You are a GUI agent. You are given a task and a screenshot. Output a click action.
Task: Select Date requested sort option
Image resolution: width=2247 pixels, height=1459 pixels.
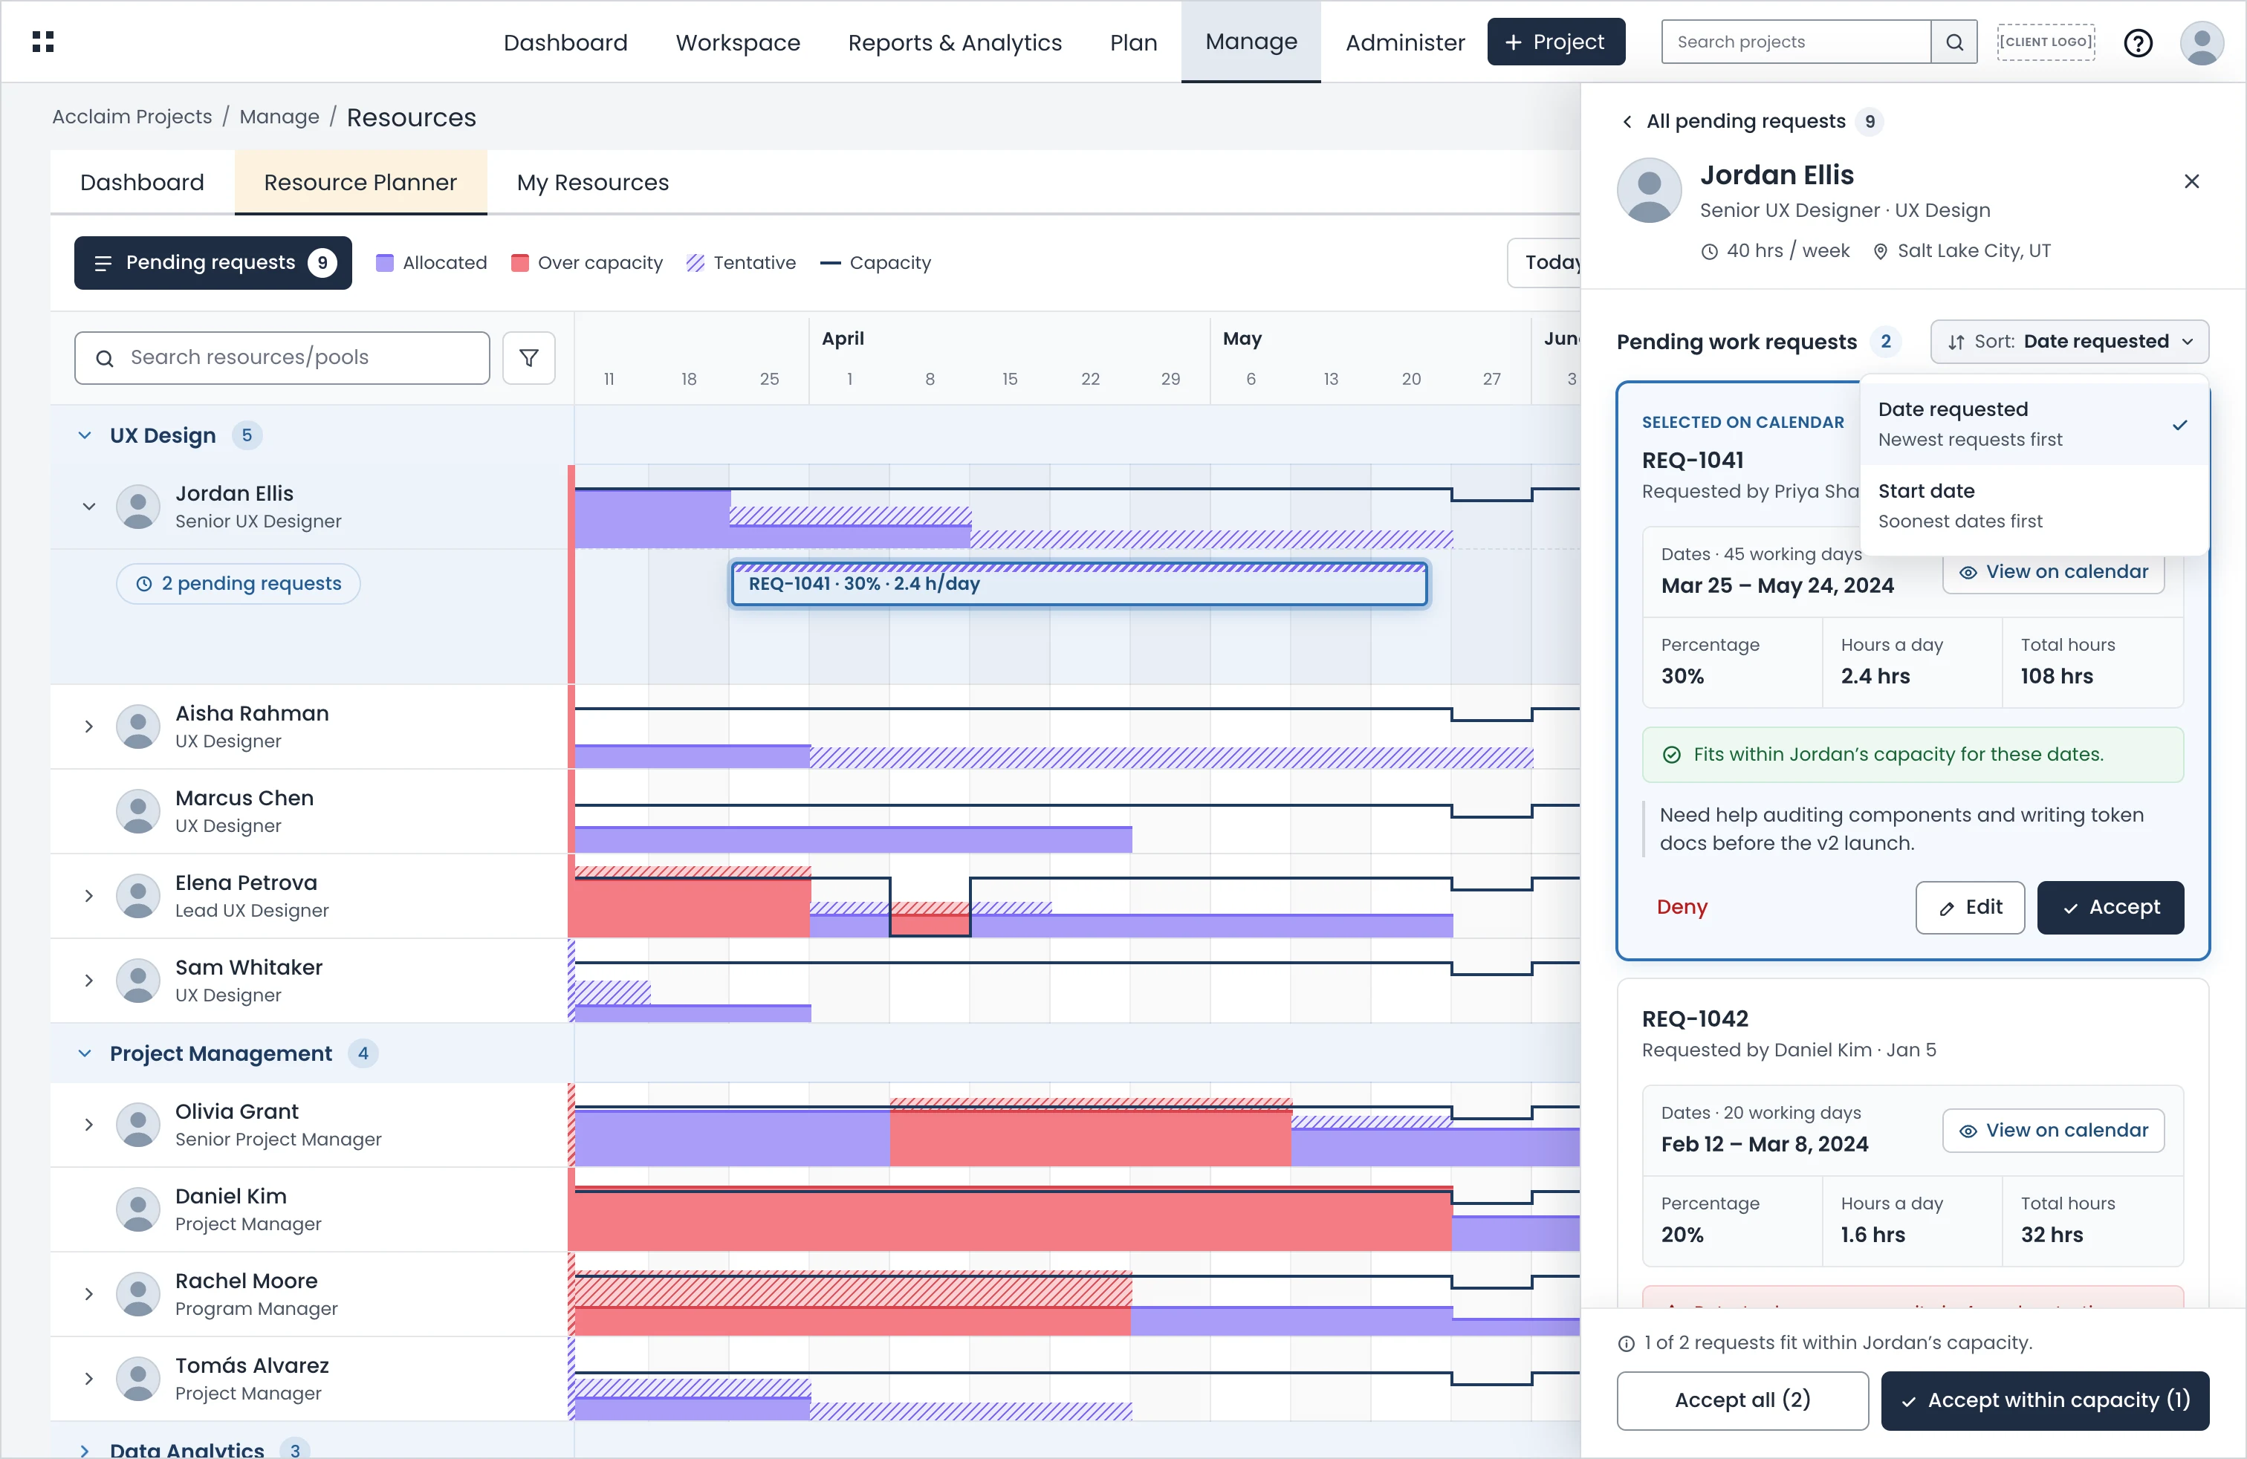tap(2034, 423)
